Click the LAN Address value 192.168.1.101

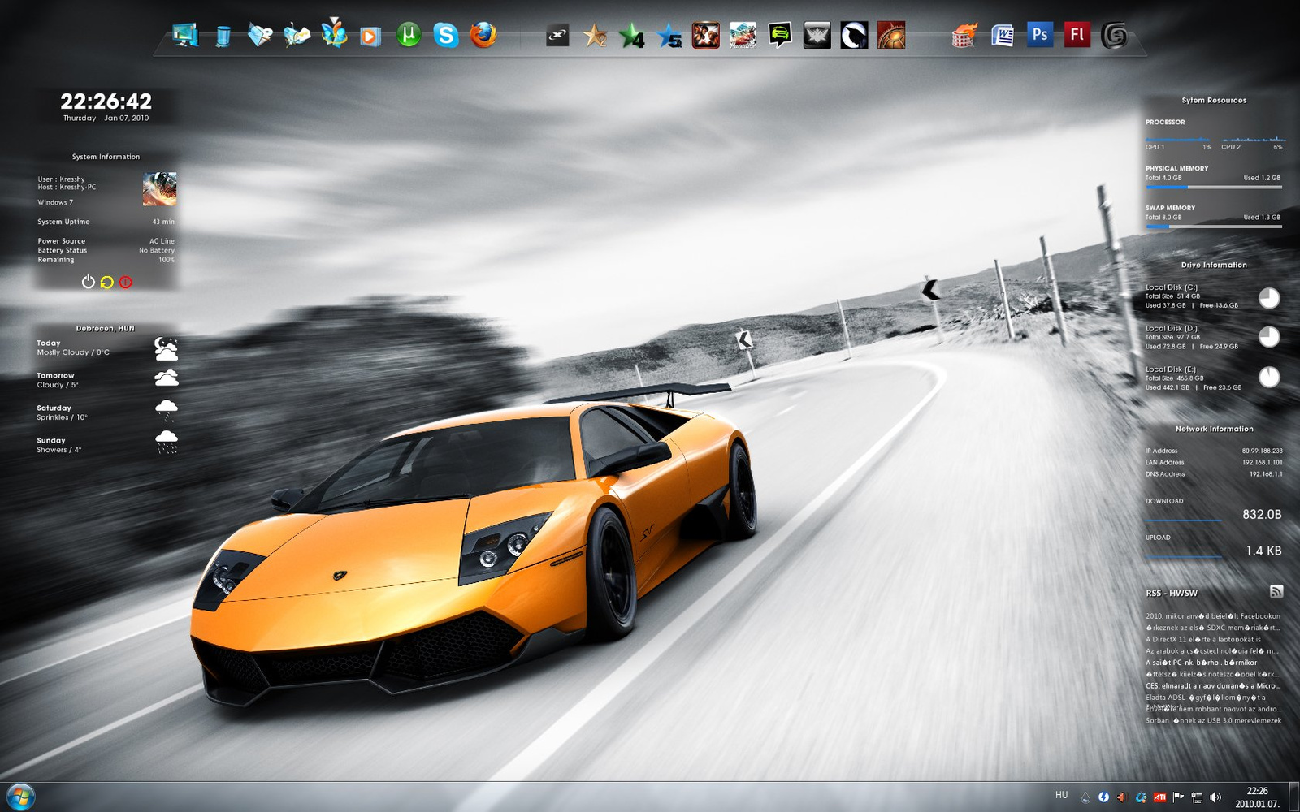click(x=1262, y=462)
